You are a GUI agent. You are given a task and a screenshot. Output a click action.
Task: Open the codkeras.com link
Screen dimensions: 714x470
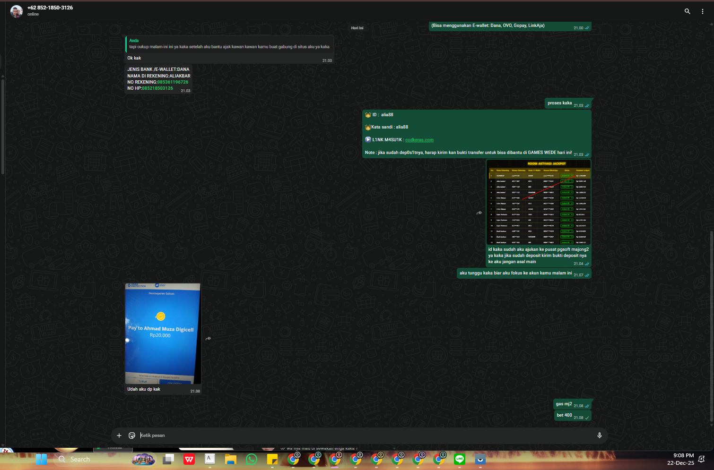click(419, 140)
